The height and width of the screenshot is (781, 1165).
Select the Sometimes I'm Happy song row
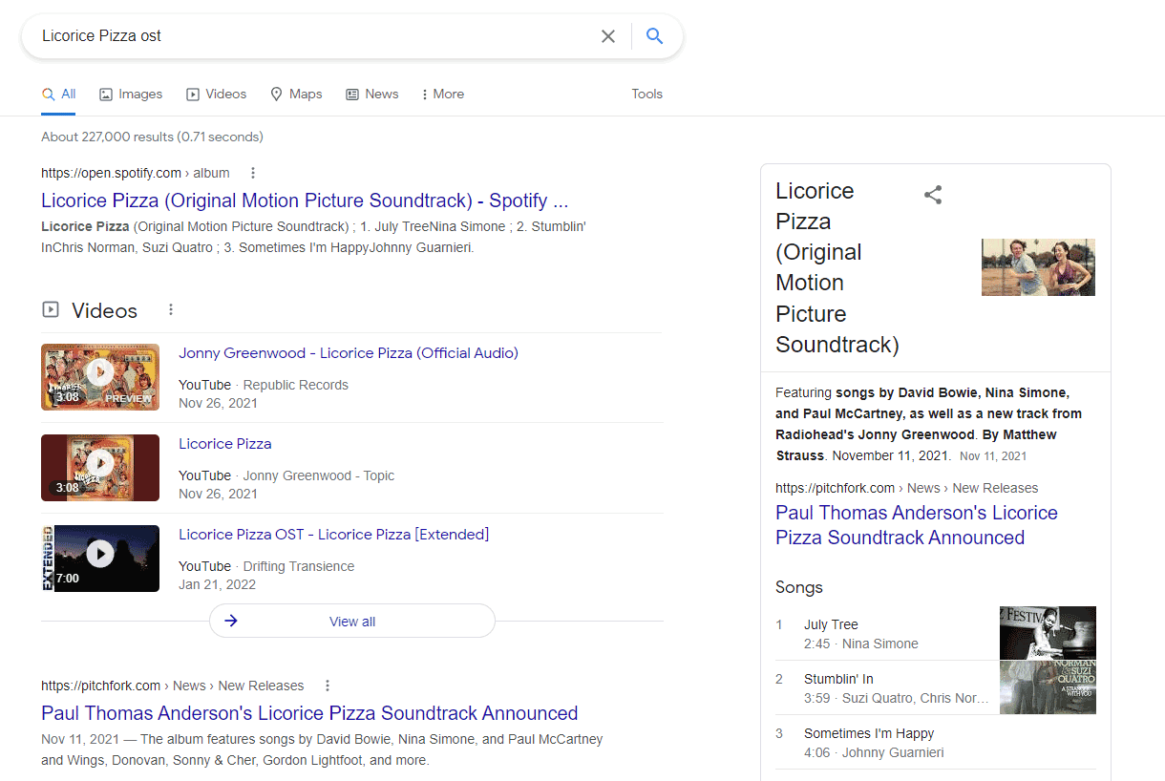pyautogui.click(x=936, y=743)
